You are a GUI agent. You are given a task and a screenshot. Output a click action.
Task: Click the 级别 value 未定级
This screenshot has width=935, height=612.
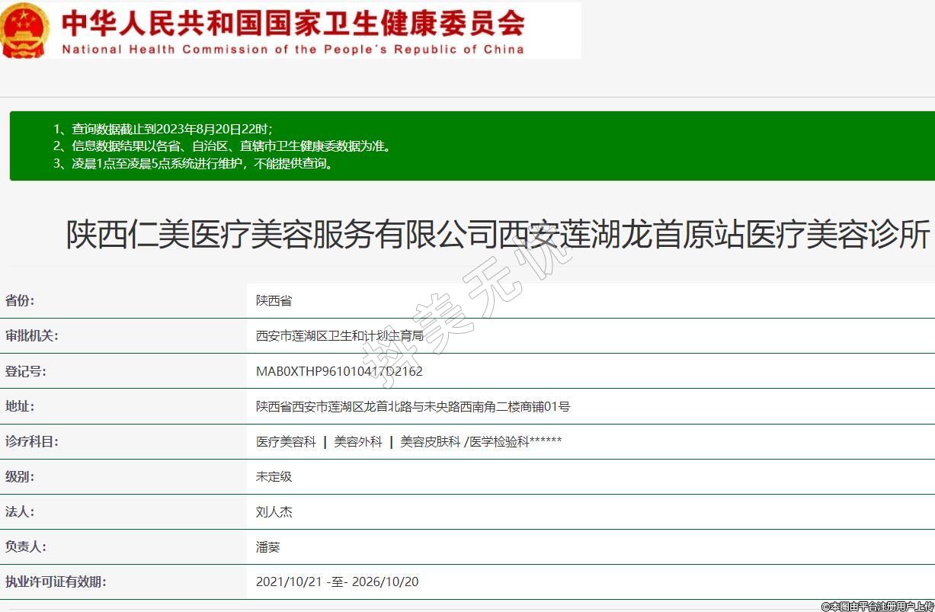[x=274, y=476]
